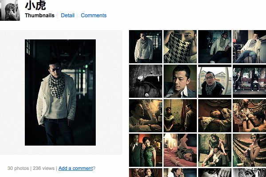Open thumbnail of man reclining in chair, daylight
This screenshot has width=266, height=177.
249,47
